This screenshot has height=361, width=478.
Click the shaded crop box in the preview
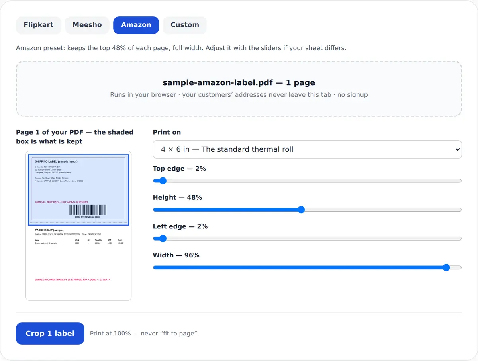tap(78, 190)
